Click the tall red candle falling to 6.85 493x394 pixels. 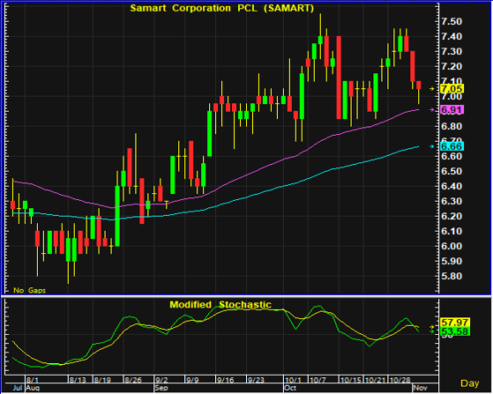coord(339,78)
